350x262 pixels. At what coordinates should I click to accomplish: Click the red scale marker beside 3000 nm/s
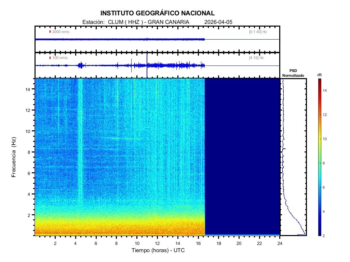50,32
